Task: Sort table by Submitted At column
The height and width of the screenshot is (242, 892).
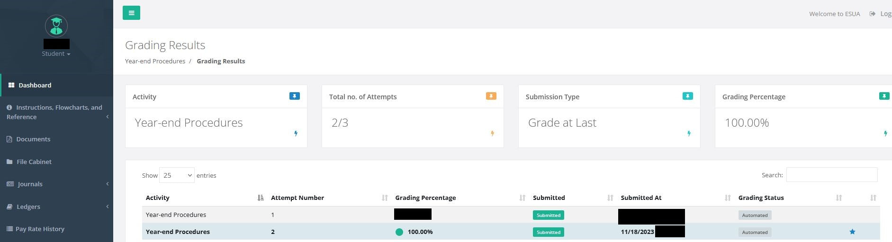Action: point(641,198)
